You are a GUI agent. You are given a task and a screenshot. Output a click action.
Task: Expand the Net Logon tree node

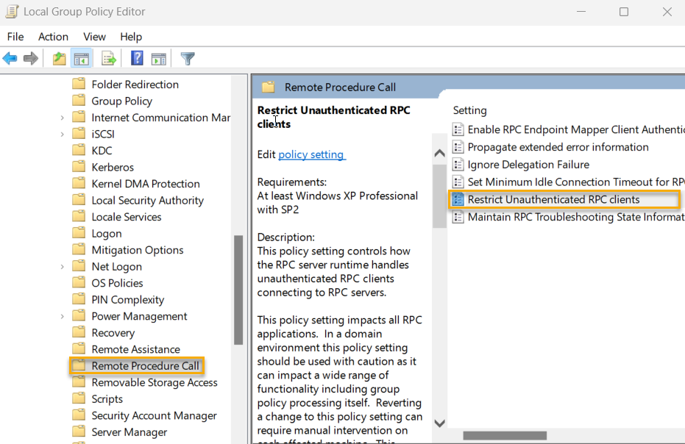click(63, 266)
